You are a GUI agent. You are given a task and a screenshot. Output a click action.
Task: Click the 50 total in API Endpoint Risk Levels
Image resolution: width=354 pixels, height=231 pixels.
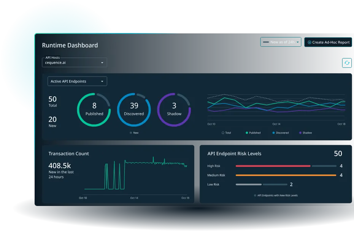point(338,154)
